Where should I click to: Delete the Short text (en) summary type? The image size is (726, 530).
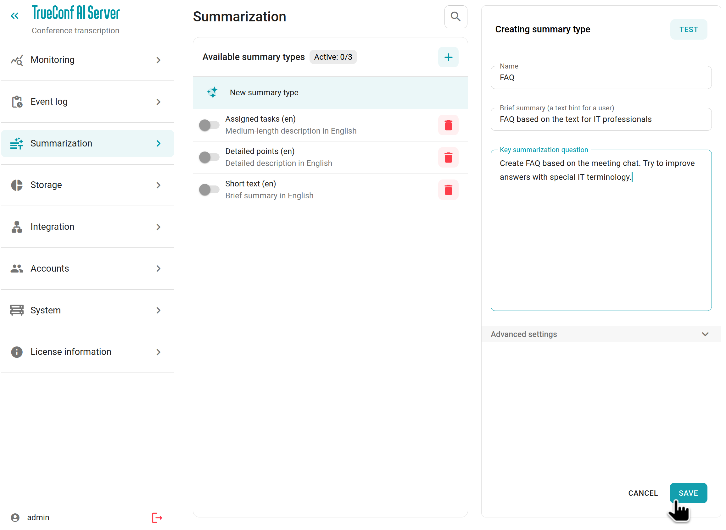pyautogui.click(x=448, y=190)
